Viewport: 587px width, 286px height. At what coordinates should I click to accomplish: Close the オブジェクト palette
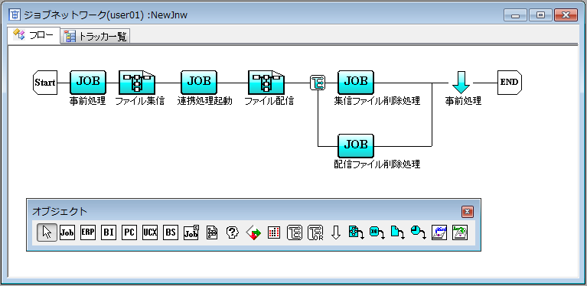point(467,212)
